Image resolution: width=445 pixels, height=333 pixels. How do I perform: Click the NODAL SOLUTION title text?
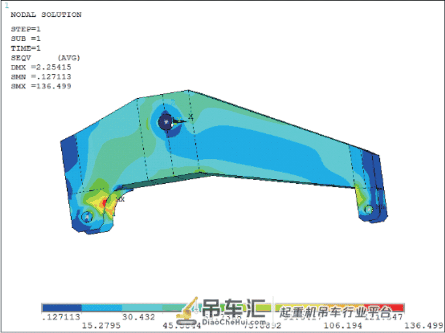click(x=46, y=15)
